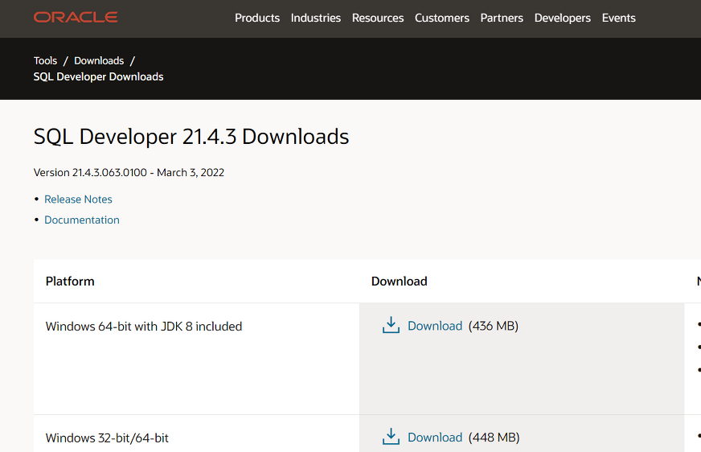Click the download arrow icon for Windows 64-bit
The height and width of the screenshot is (452, 701).
click(x=391, y=325)
